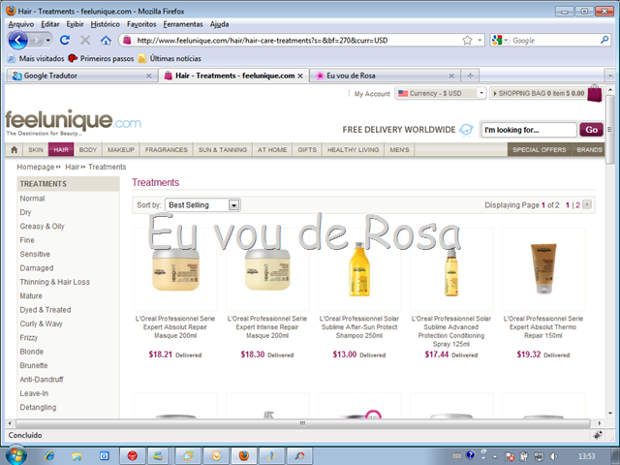
Task: Go to the Firefox home page icon
Action: coord(106,40)
